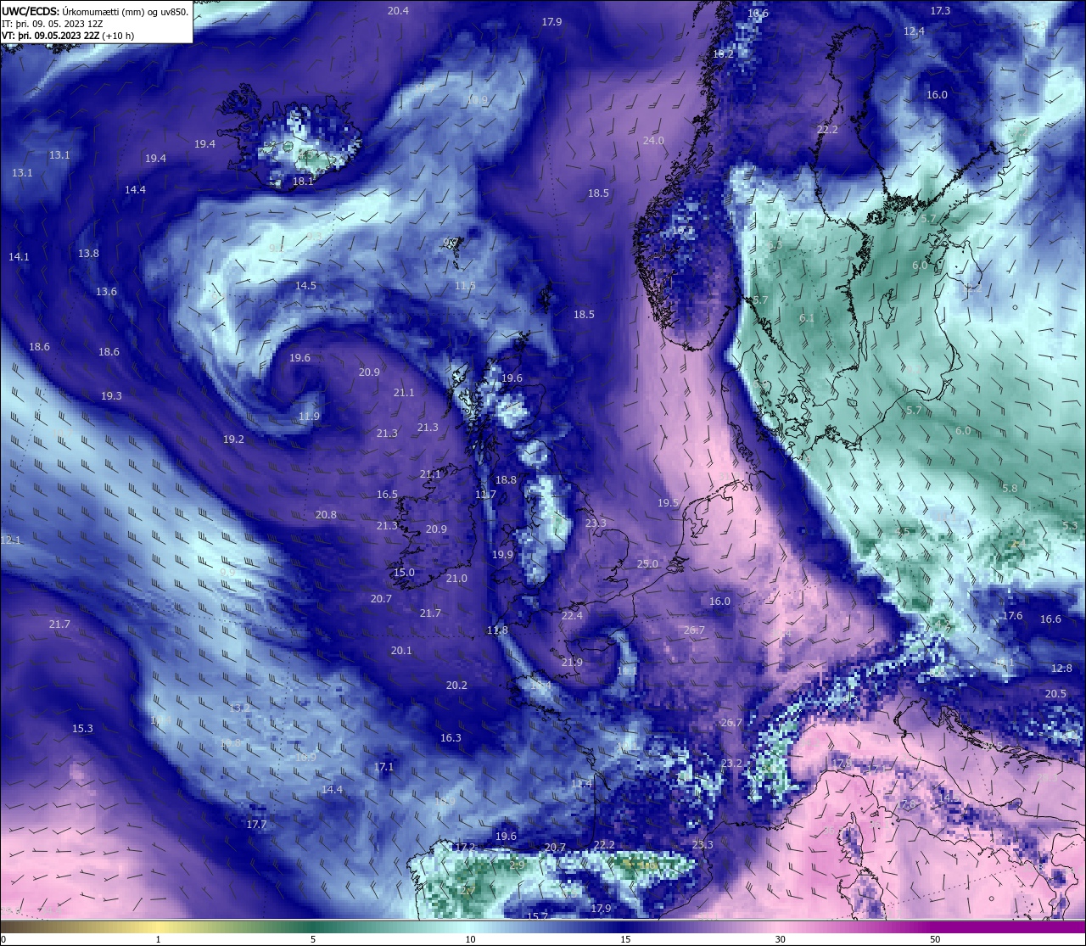
Task: Click the 18.1 value south of Iceland
Action: 303,181
